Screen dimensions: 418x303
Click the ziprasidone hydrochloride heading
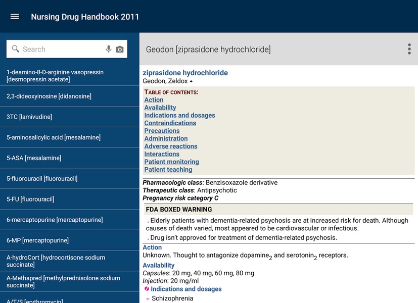click(185, 73)
